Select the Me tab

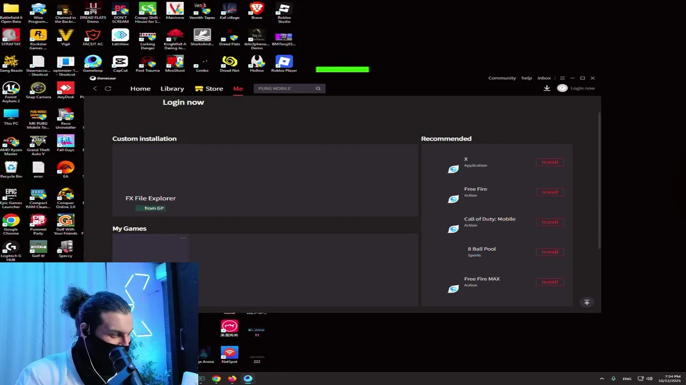tap(238, 89)
